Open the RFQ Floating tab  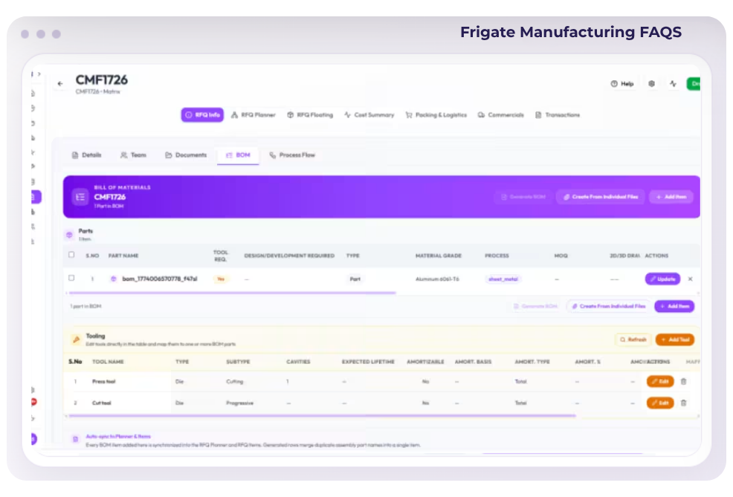(x=310, y=115)
